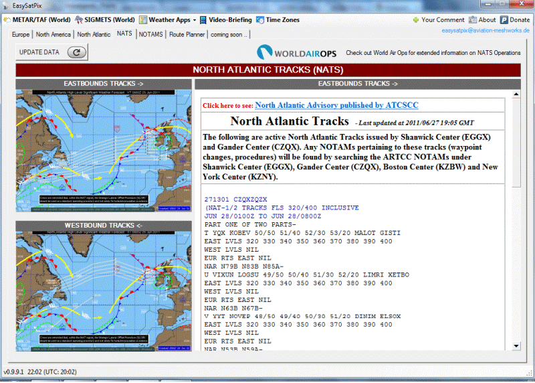This screenshot has width=535, height=383.
Task: Open the eastbound tracks weather map thumbnail
Action: pyautogui.click(x=104, y=151)
